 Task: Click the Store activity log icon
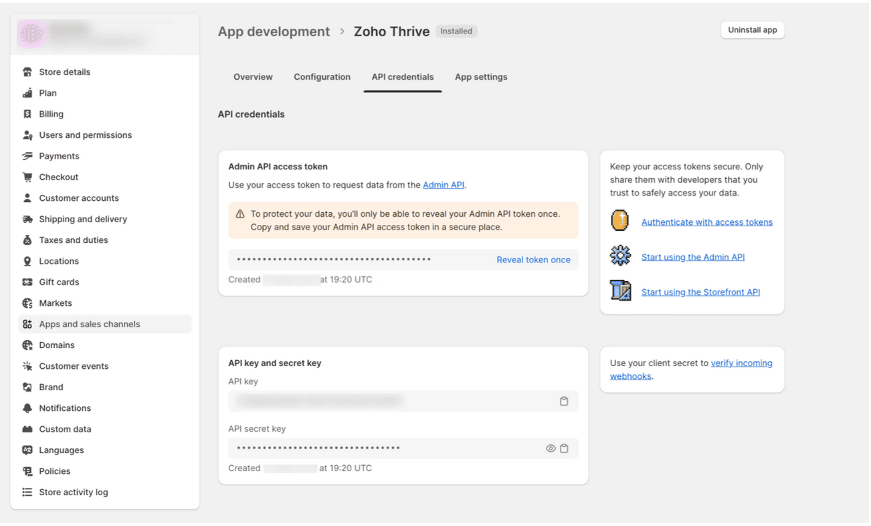click(27, 493)
